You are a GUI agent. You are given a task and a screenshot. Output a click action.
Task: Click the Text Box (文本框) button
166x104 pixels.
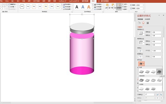tap(12, 7)
